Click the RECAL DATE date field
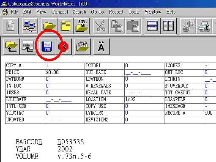The width and height of the screenshot is (216, 162). pos(144,93)
